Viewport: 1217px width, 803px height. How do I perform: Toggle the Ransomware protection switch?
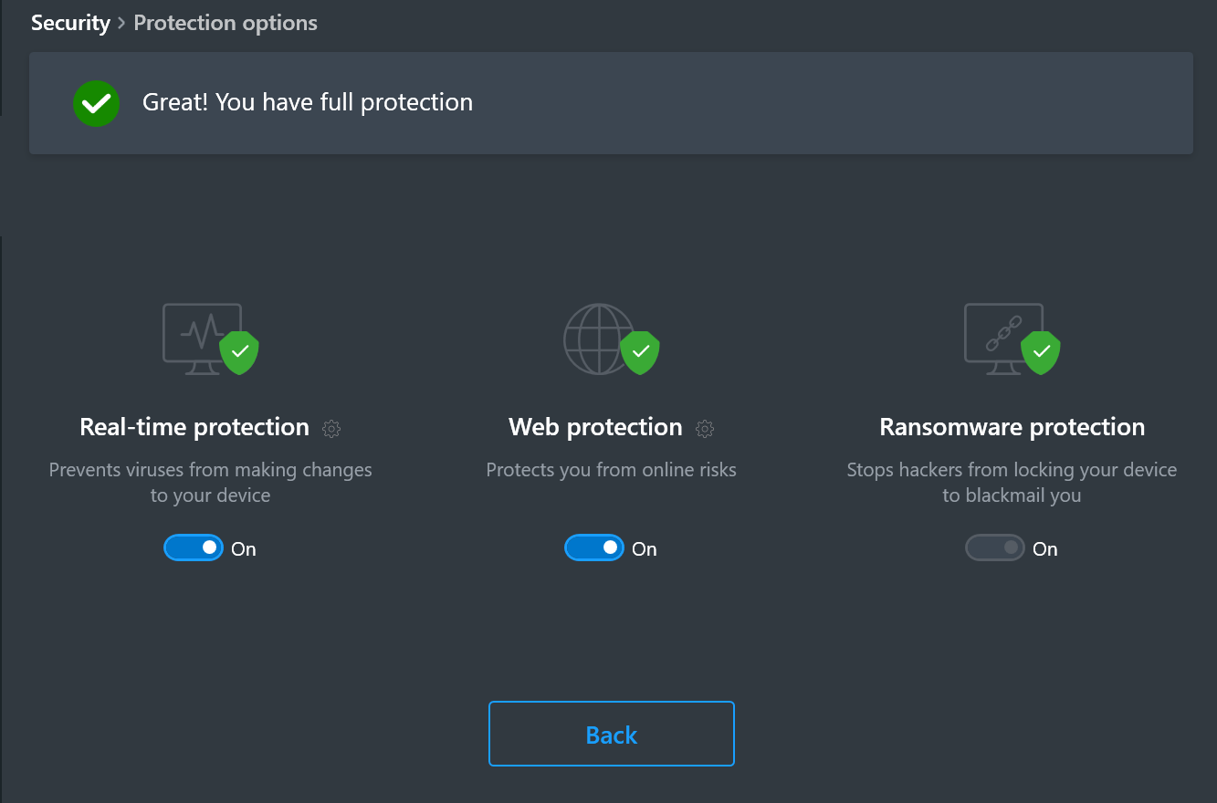(x=995, y=547)
